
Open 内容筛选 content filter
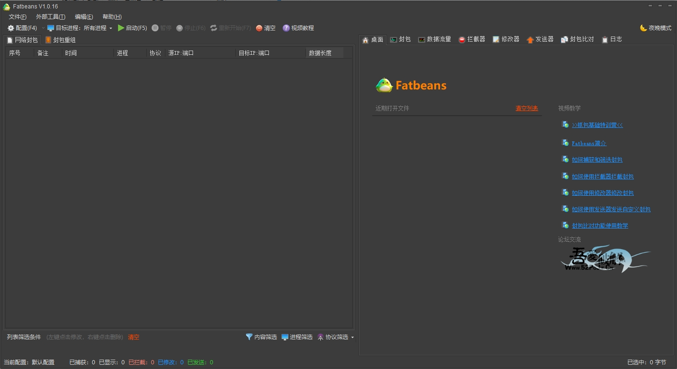261,337
